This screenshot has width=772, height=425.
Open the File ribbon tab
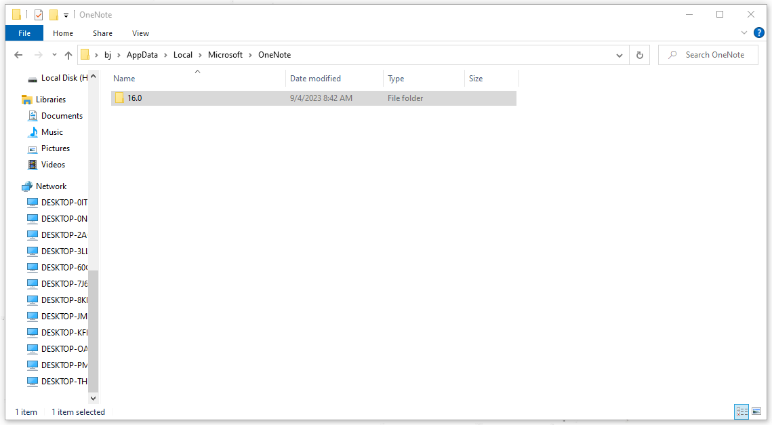[24, 33]
